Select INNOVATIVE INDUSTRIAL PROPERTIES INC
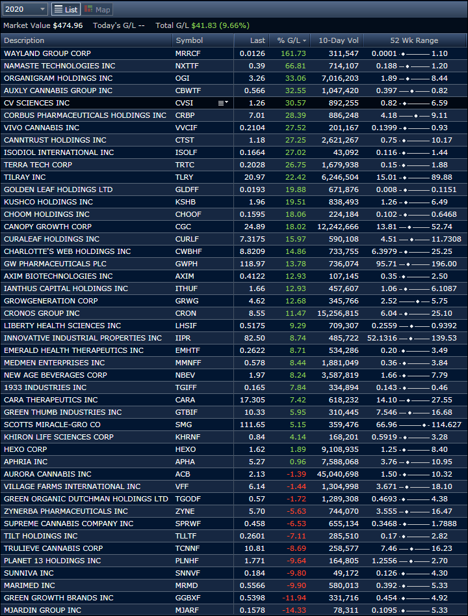 [x=83, y=338]
